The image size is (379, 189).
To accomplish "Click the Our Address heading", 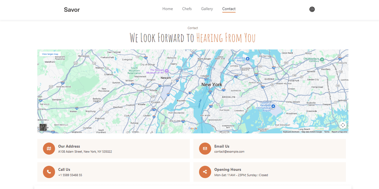I will 69,146.
